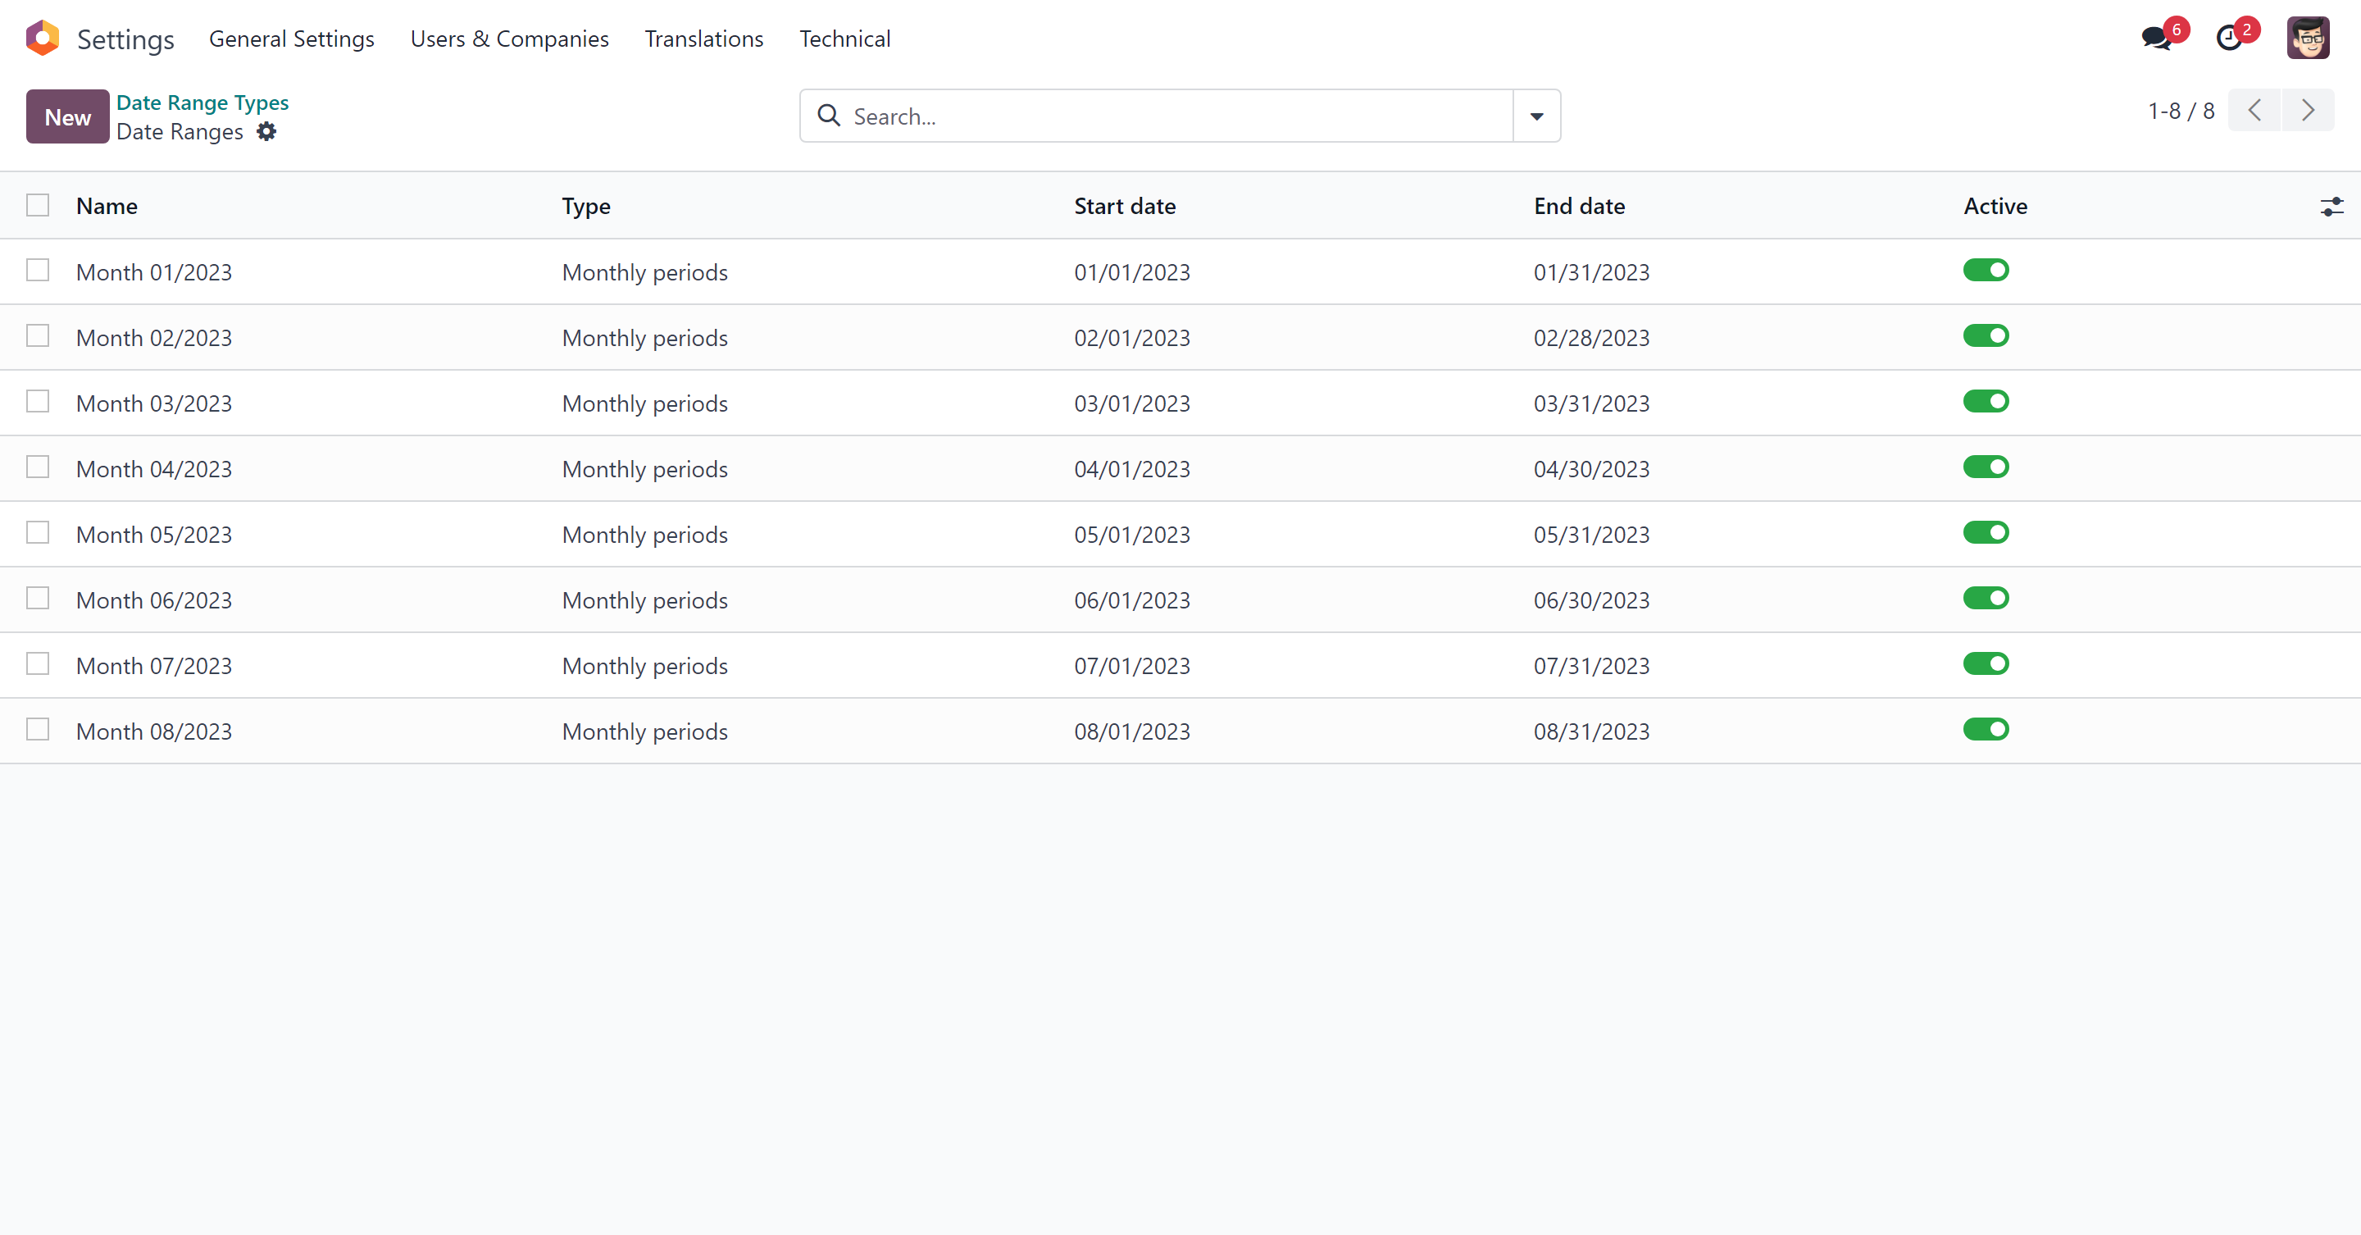Open optional columns adjust icon

(2331, 207)
